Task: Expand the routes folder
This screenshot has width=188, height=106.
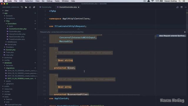Action: point(7,92)
